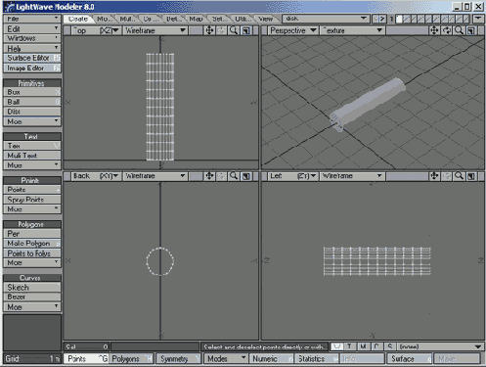Image resolution: width=486 pixels, height=367 pixels.
Task: Toggle Symmetry mode
Action: 178,359
